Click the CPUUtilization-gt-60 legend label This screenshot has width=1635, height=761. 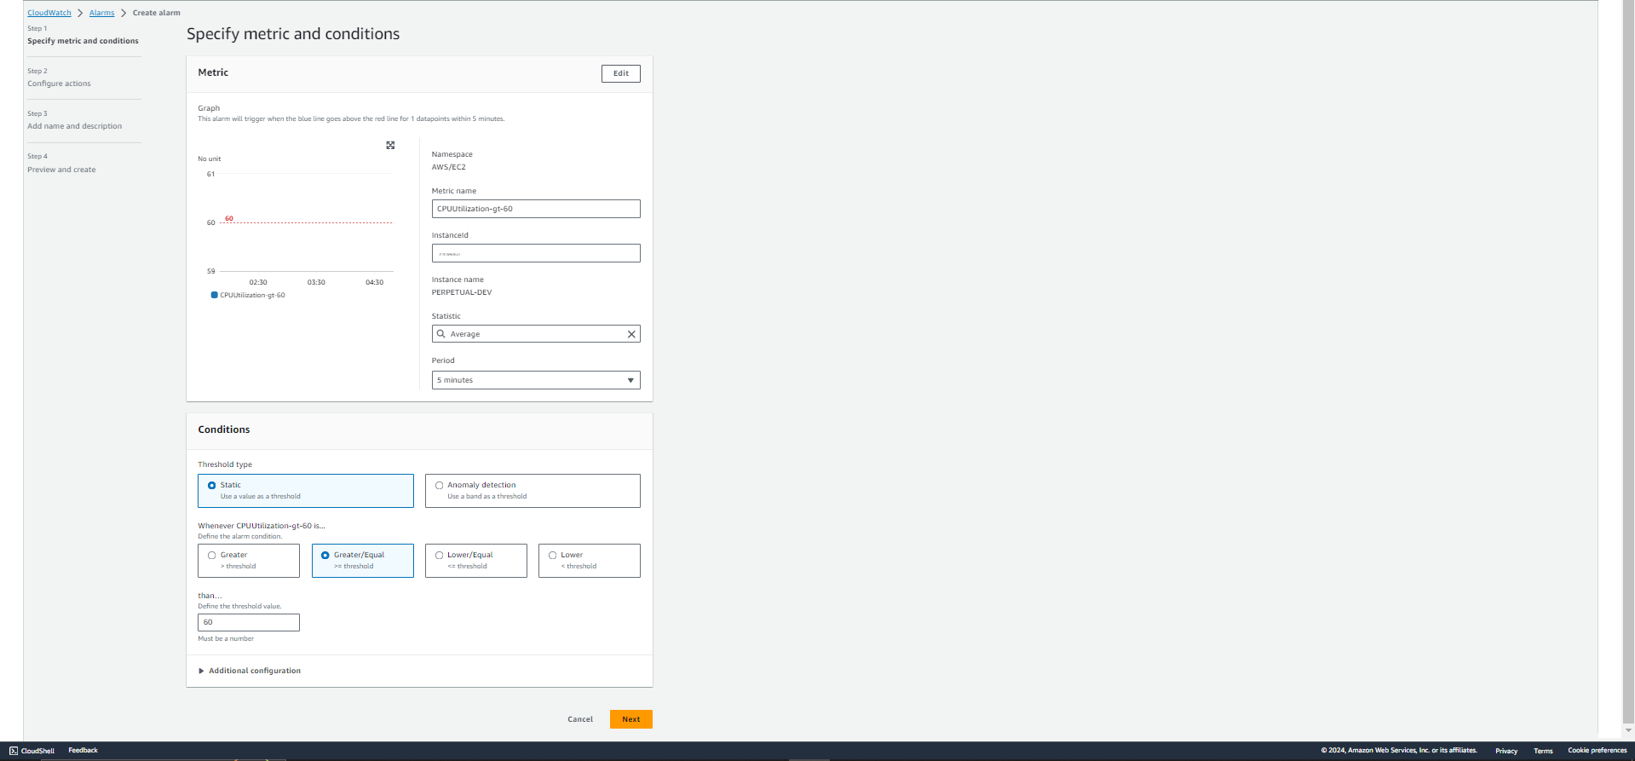253,295
